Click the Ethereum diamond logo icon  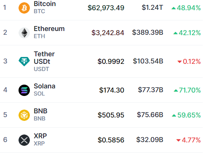(24, 33)
